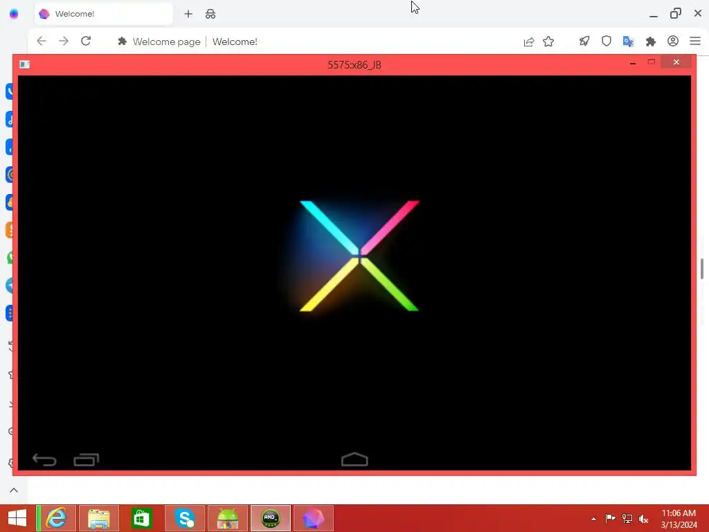Open incognito mode window icon
709x532 pixels.
click(x=210, y=14)
